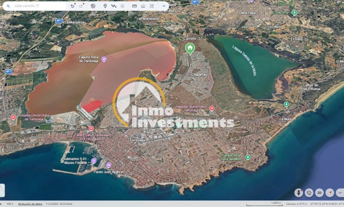Viewport: 344px width, 207px height.
Task: Click the imagery date range text
Action: tap(59, 204)
